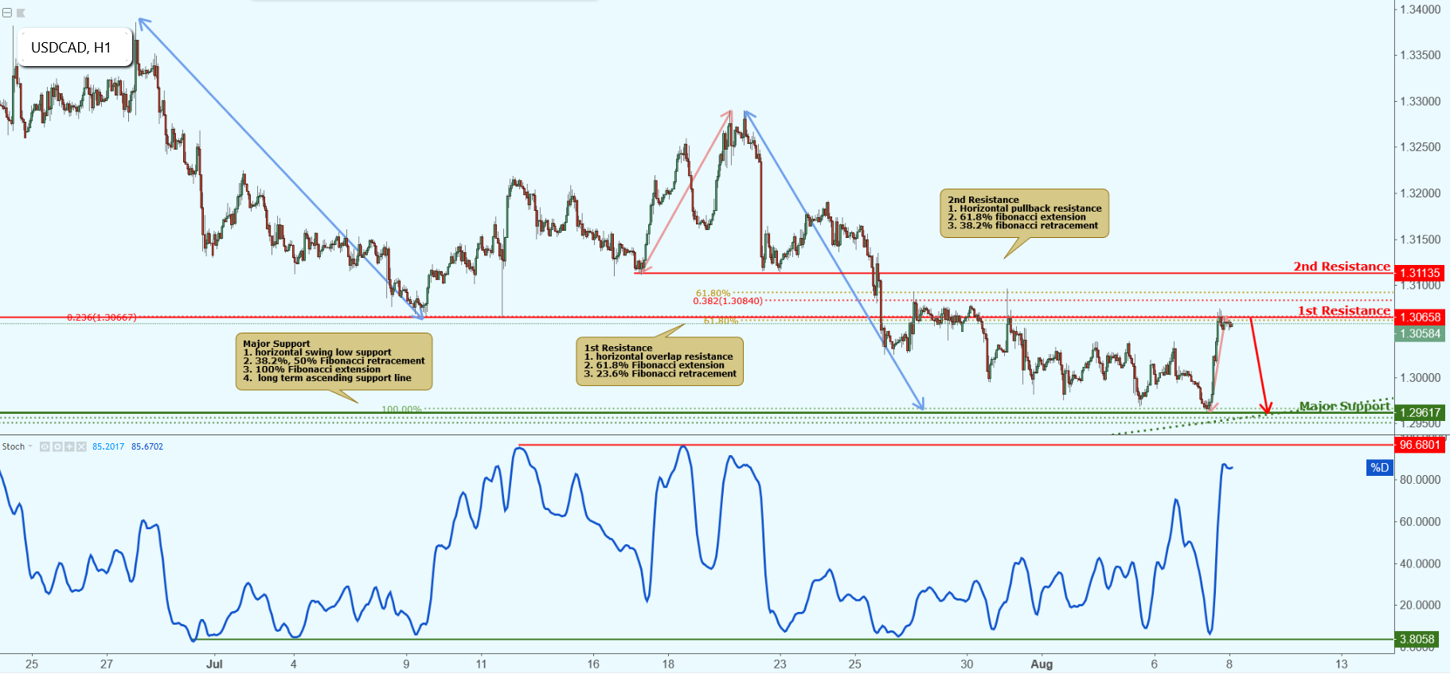Viewport: 1450px width, 674px height.
Task: Click the plus icon next to Stoch settings
Action: 69,446
